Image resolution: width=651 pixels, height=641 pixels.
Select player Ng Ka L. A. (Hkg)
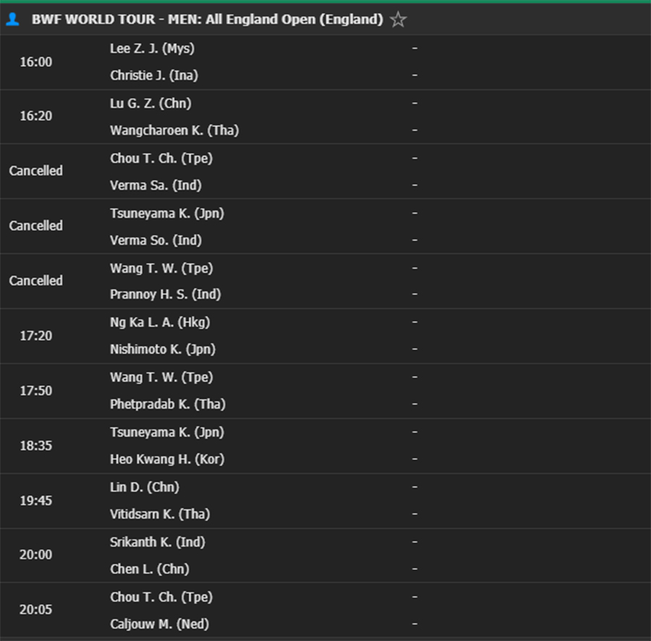tap(160, 322)
